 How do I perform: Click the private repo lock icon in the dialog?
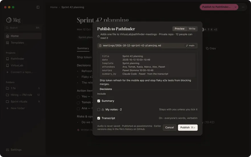[x=98, y=36]
